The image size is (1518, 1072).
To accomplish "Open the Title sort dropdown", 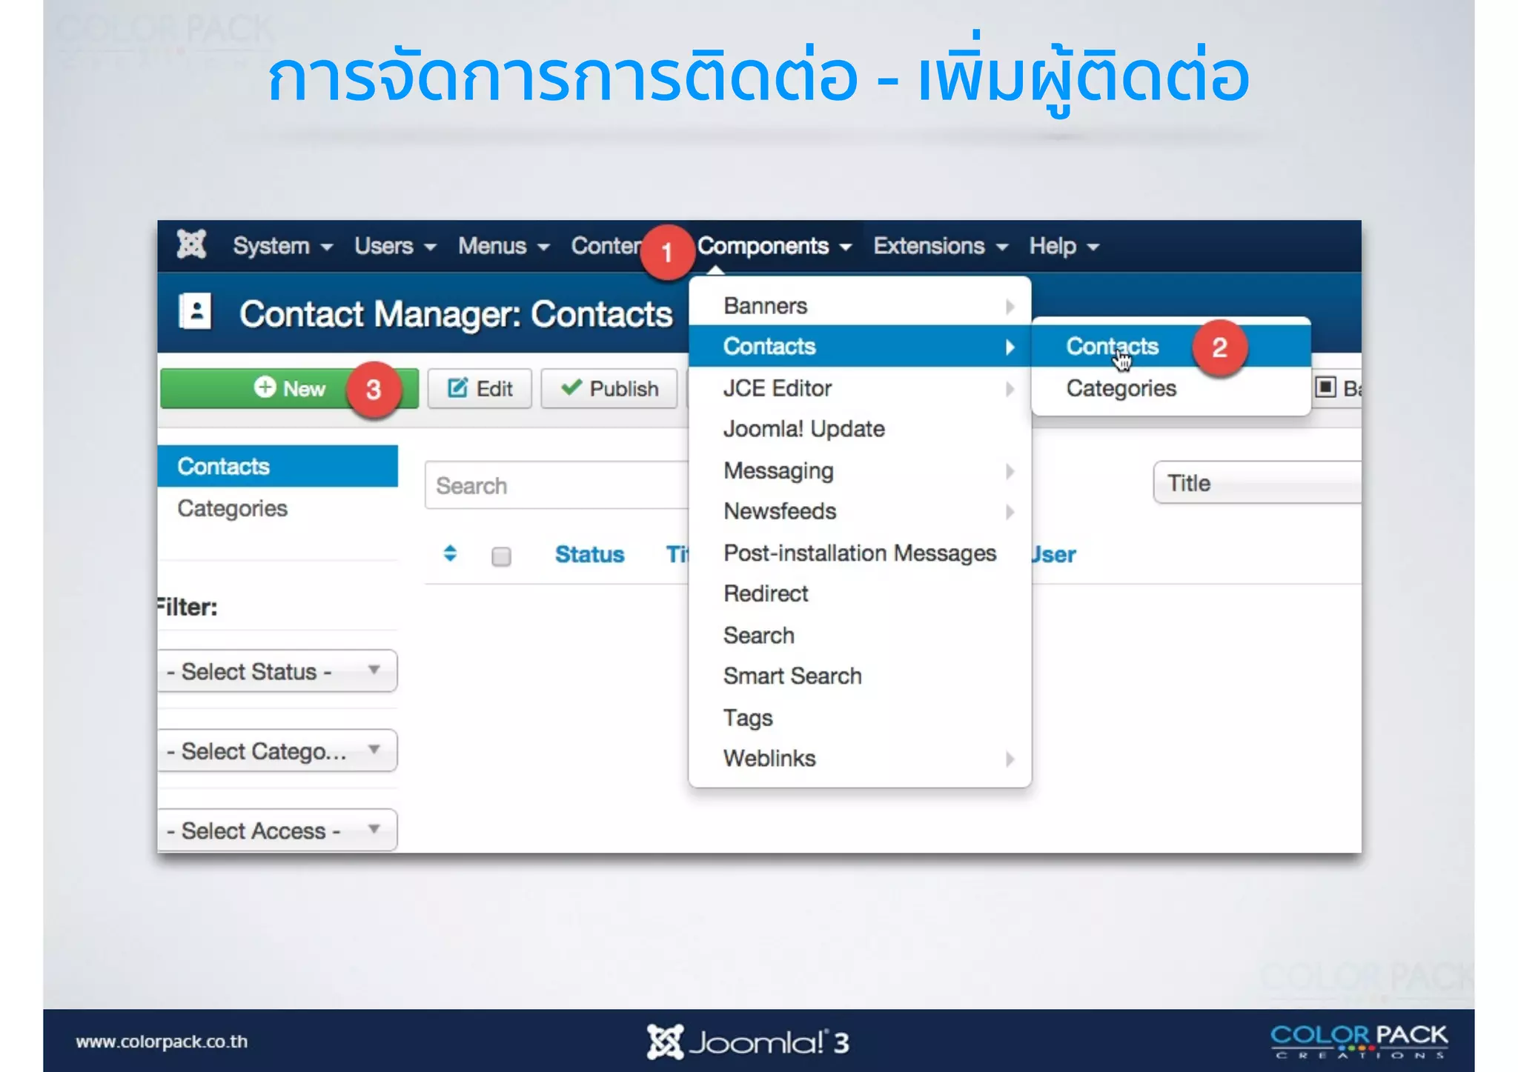I will click(1257, 483).
